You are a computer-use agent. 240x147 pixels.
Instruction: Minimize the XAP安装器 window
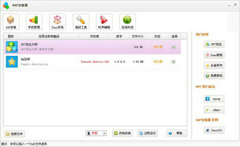tap(229, 5)
